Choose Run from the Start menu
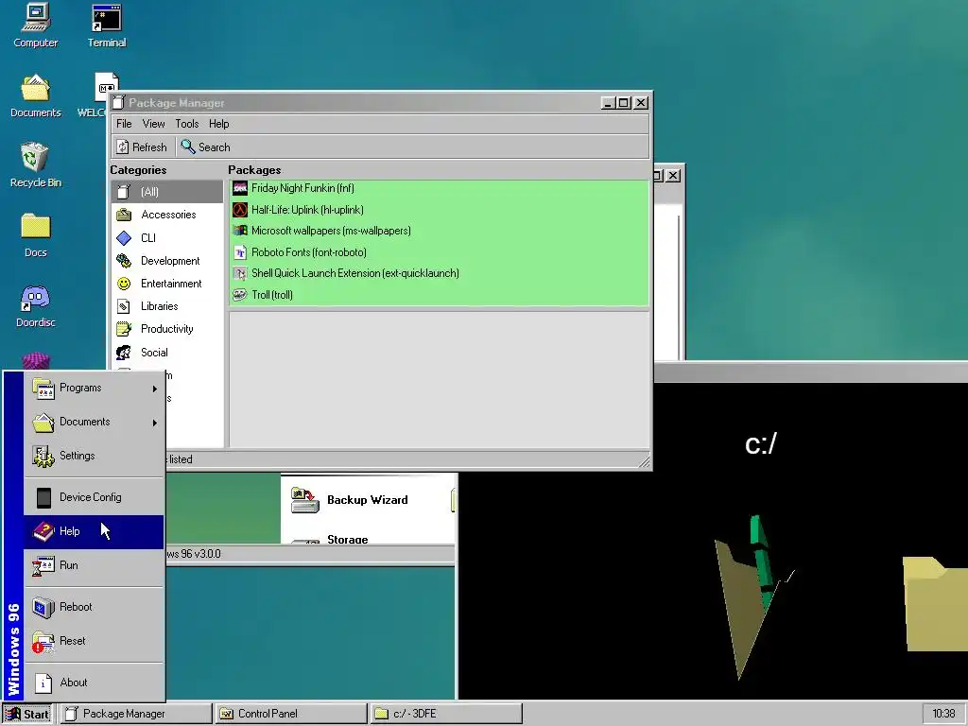 coord(94,565)
